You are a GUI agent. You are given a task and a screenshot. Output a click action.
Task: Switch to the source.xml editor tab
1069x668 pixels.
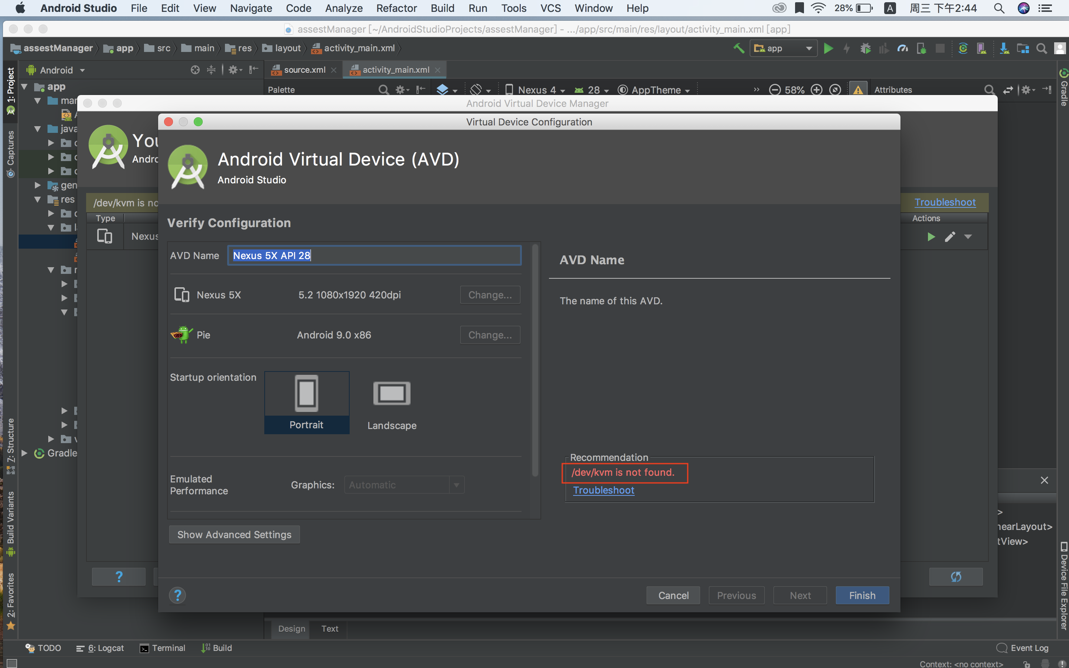pos(304,70)
